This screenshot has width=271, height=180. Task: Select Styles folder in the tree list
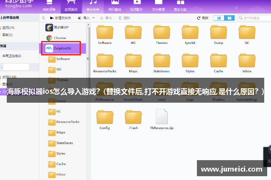[x=57, y=154]
